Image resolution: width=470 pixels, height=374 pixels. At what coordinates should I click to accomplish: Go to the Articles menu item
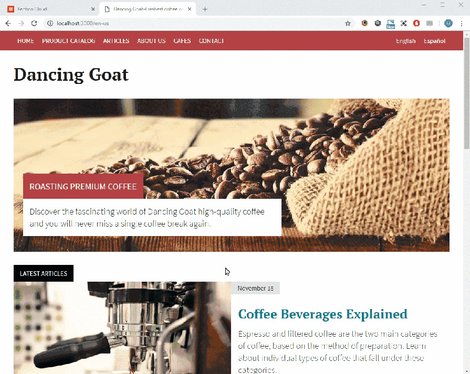click(x=116, y=41)
